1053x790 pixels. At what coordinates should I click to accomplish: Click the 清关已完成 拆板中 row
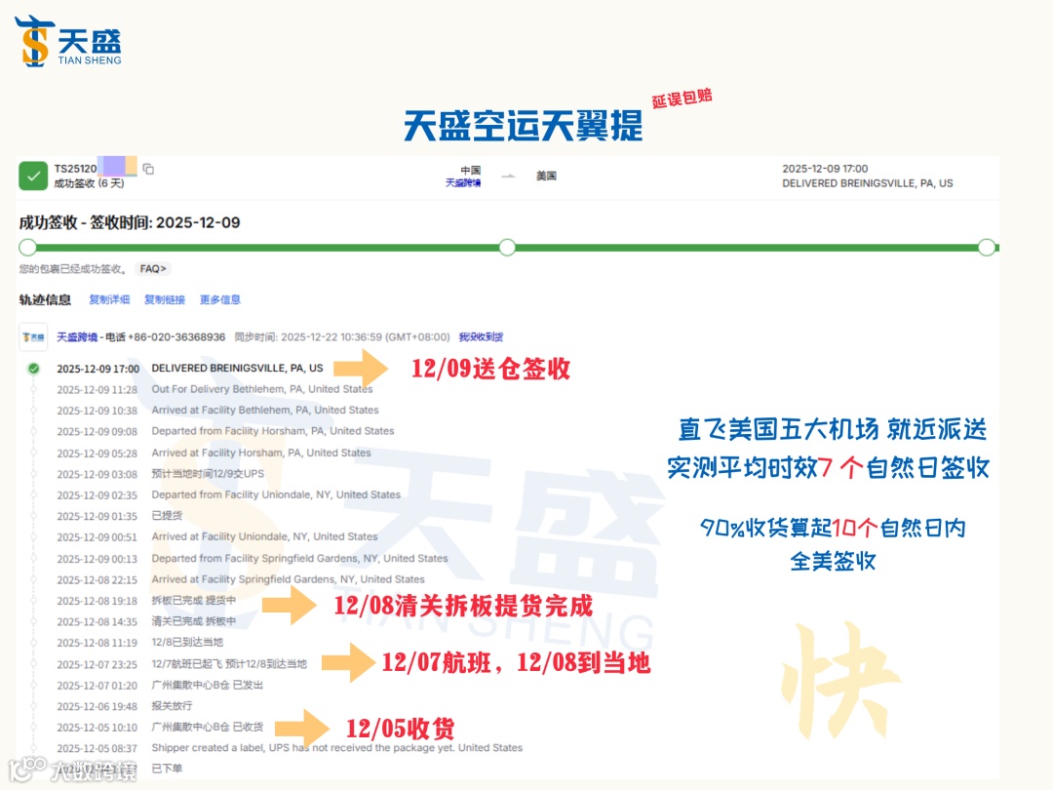click(146, 621)
